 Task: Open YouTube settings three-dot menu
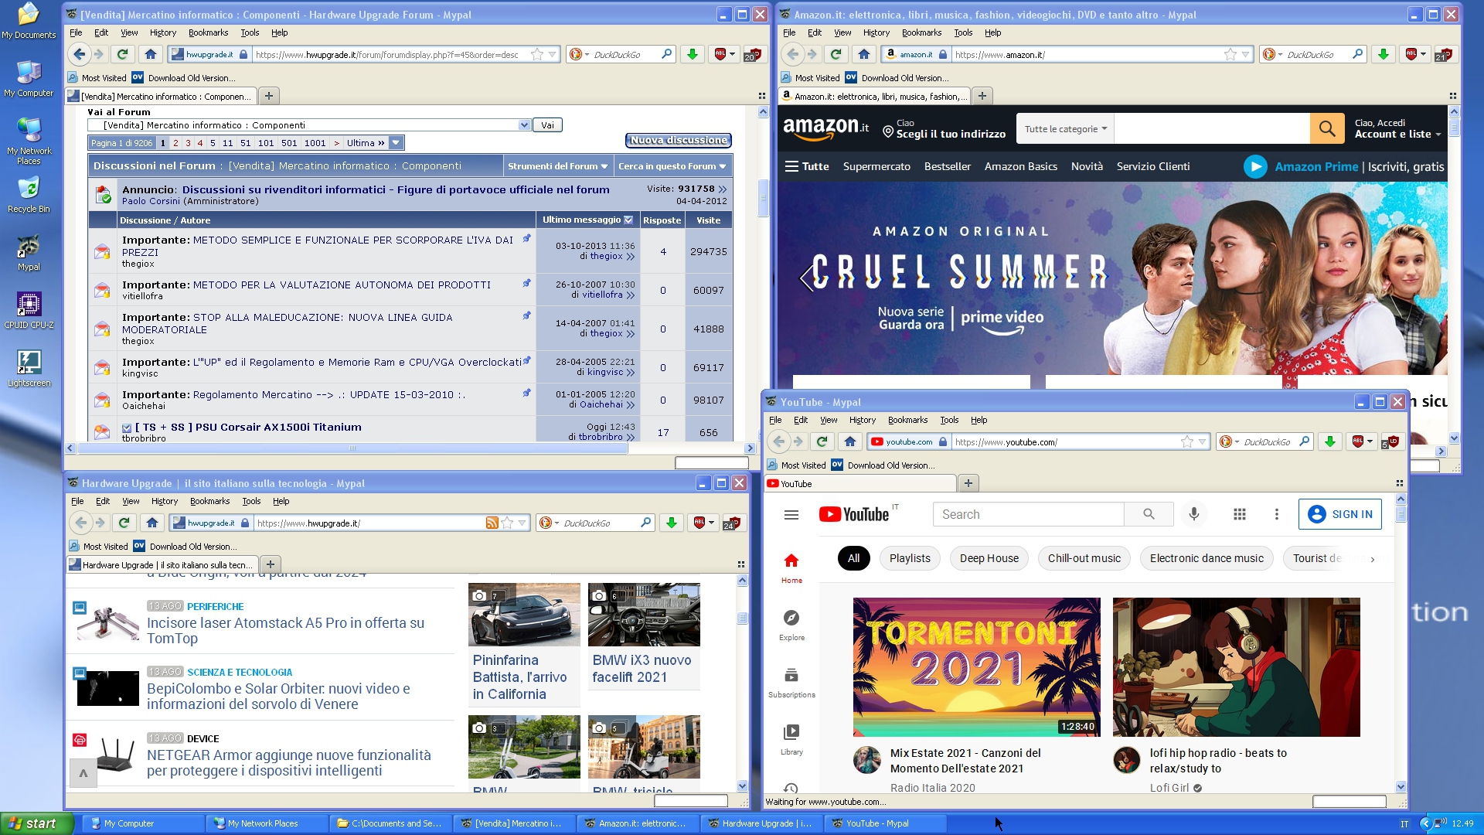pos(1277,514)
